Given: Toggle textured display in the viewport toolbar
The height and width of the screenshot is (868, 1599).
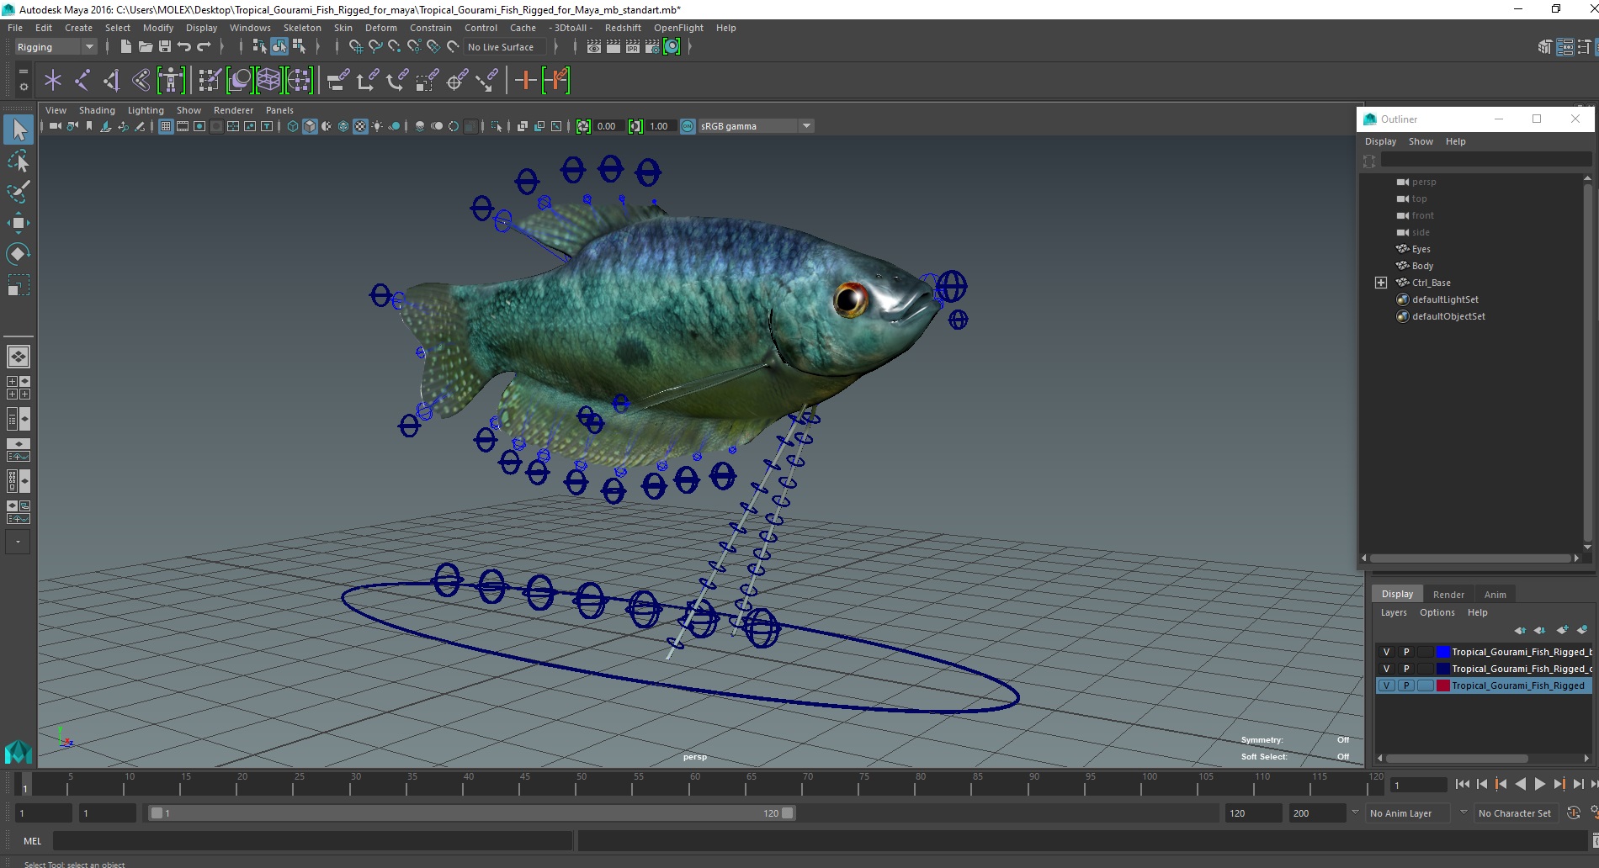Looking at the screenshot, I should click(x=360, y=126).
